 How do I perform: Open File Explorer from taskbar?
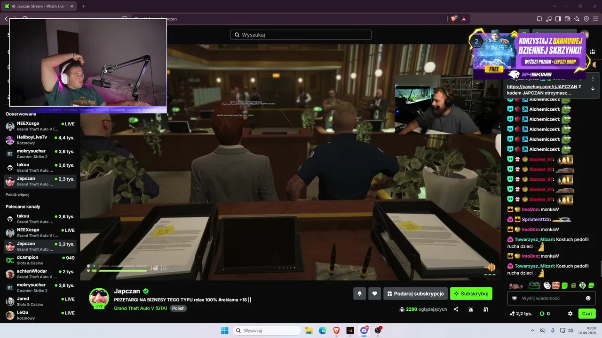309,330
